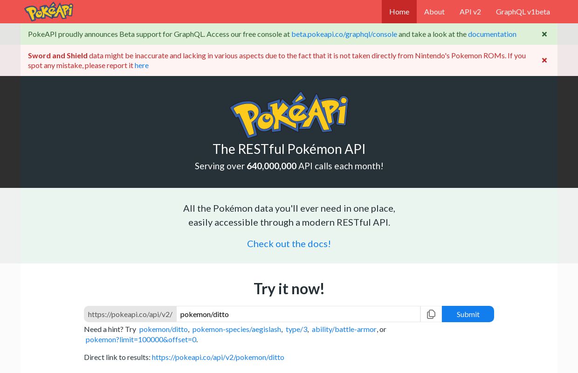Screen dimensions: 578x373
Task: Submit the API request
Action: 468,314
